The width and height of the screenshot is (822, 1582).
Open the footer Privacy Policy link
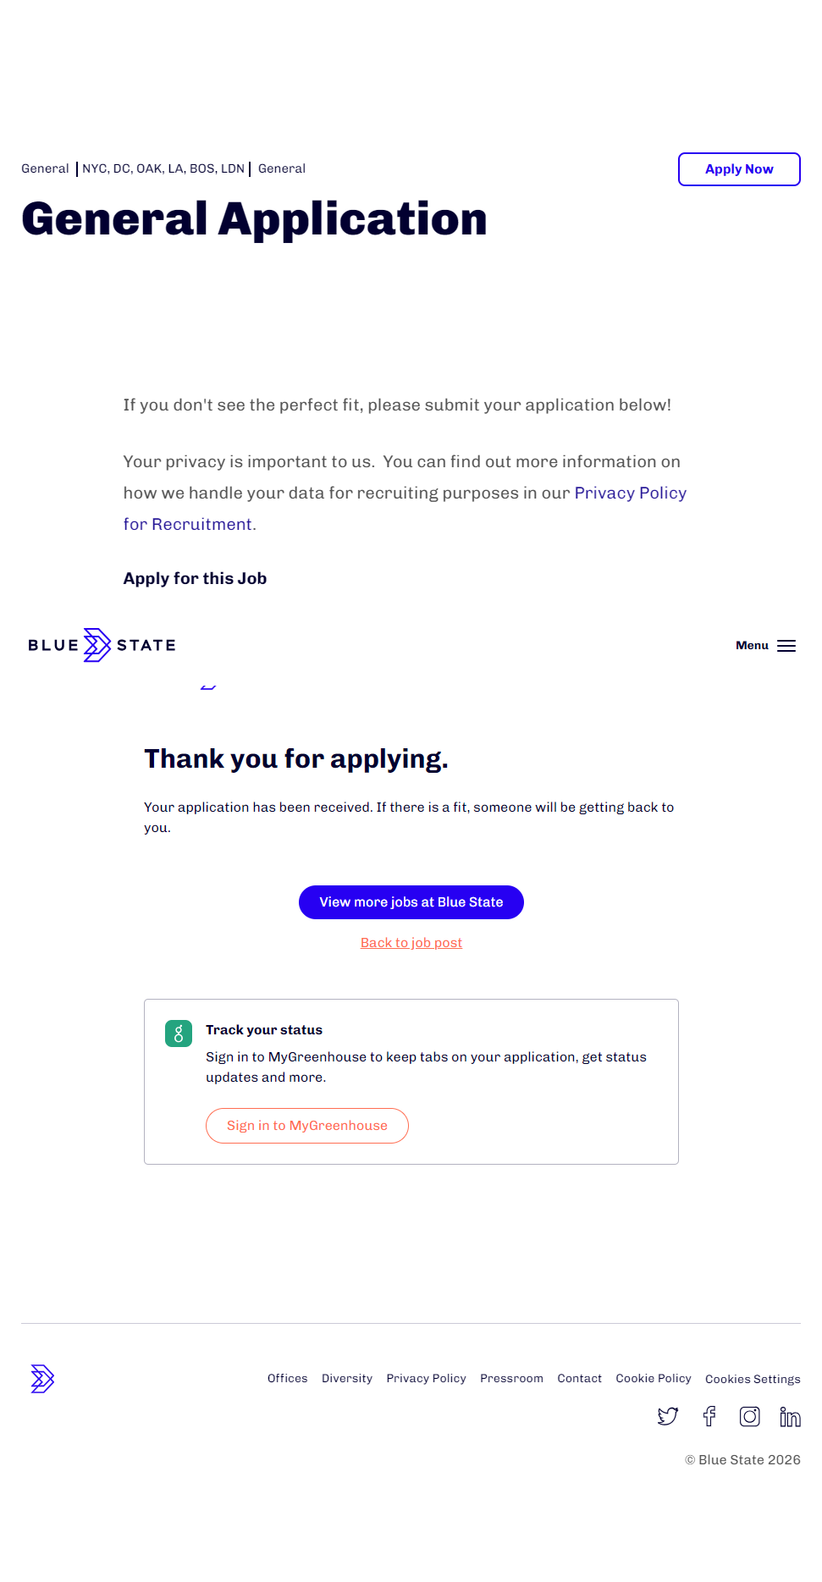click(426, 1379)
